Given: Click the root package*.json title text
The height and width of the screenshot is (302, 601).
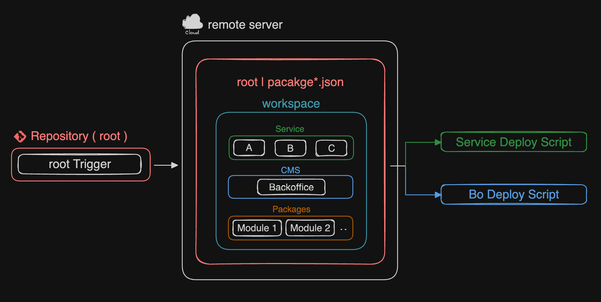Looking at the screenshot, I should 290,82.
